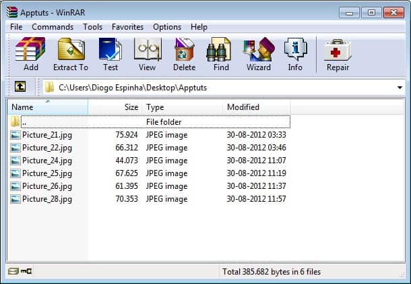Click the Picture_28.jpg file icon
411x284 pixels.
[x=15, y=199]
